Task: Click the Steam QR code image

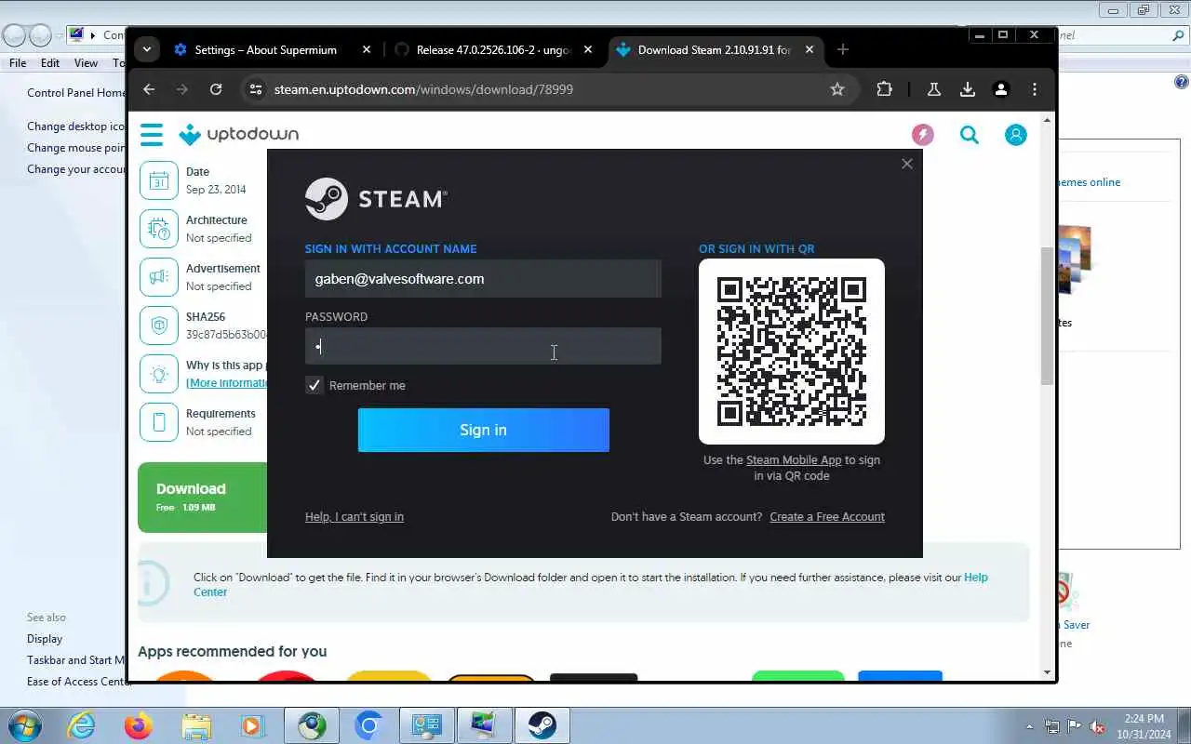Action: click(792, 352)
